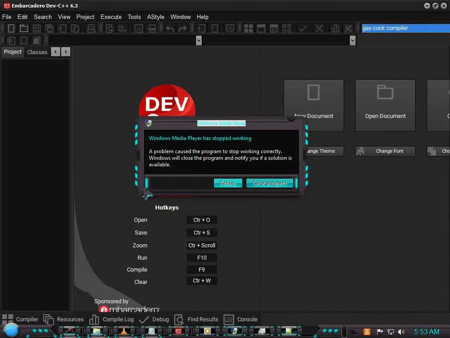Click the F10 Run hotkey label

point(201,258)
